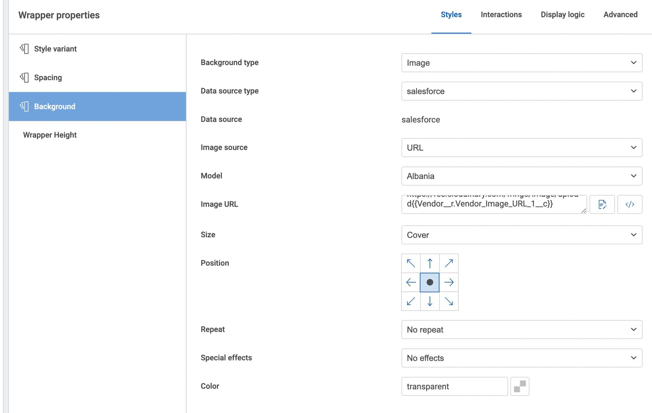Open the Interactions tab
The width and height of the screenshot is (652, 413).
tap(501, 15)
